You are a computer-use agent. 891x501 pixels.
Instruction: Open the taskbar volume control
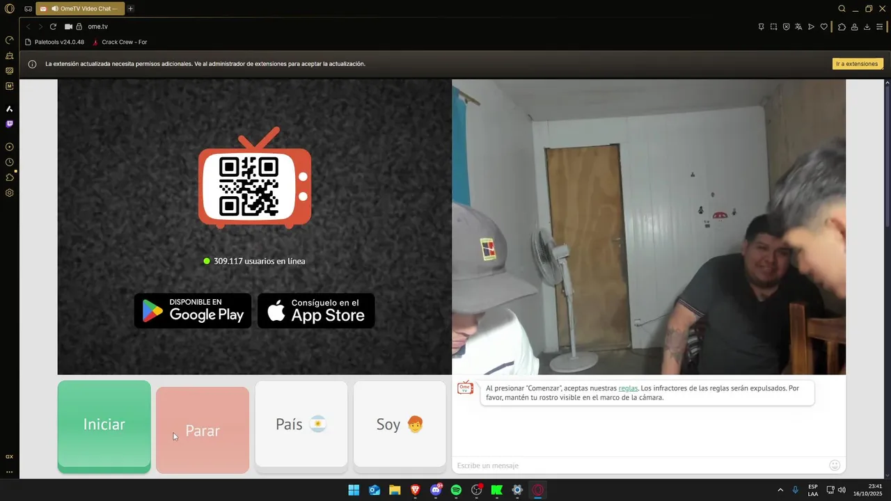pyautogui.click(x=842, y=490)
